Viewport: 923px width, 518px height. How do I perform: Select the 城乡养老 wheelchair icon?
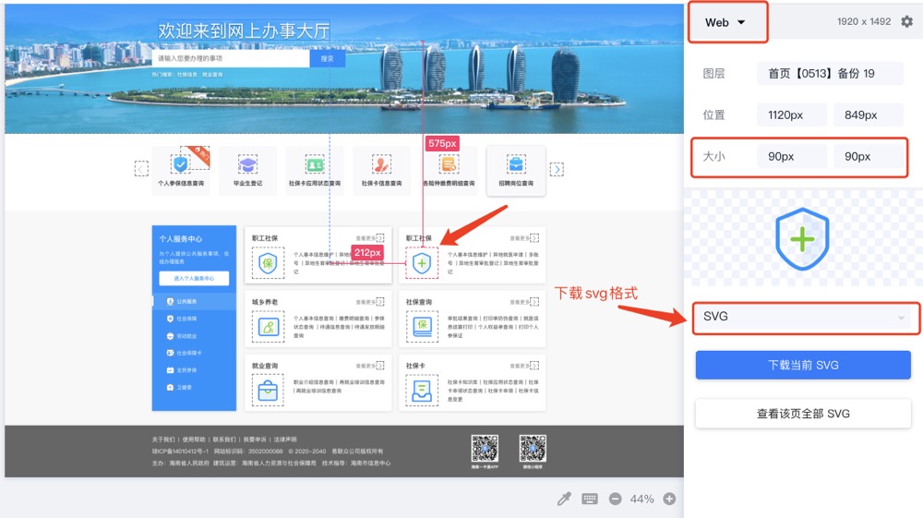click(268, 326)
